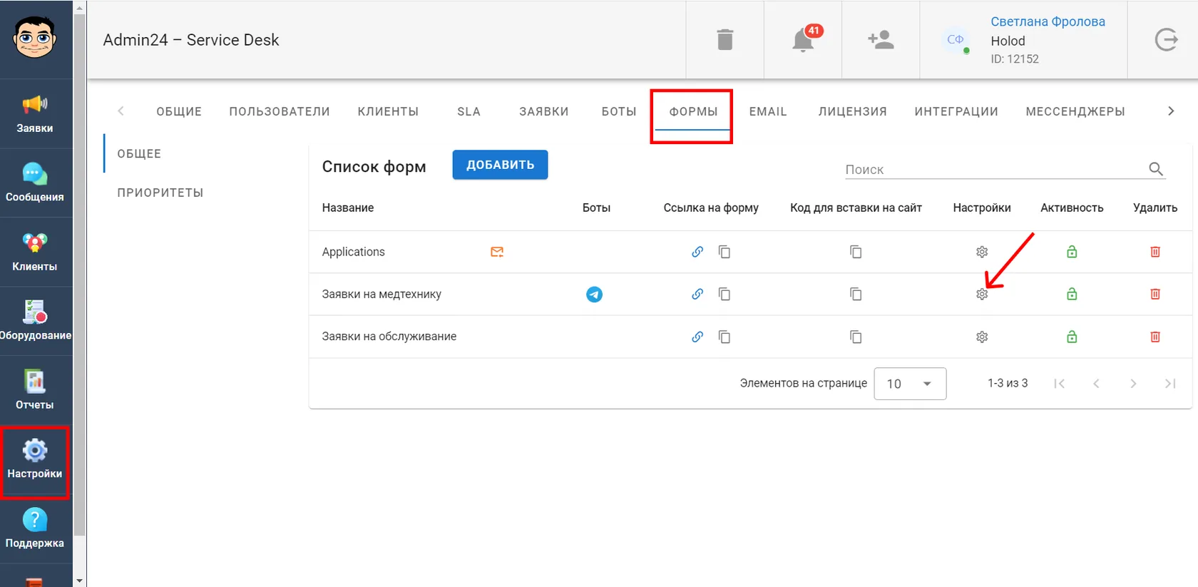Delete the Заявки на обслуживание form

1155,337
